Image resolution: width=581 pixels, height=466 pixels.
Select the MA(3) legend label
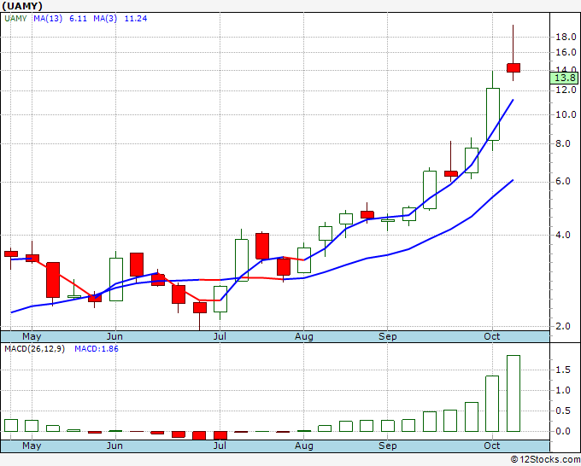(x=105, y=19)
